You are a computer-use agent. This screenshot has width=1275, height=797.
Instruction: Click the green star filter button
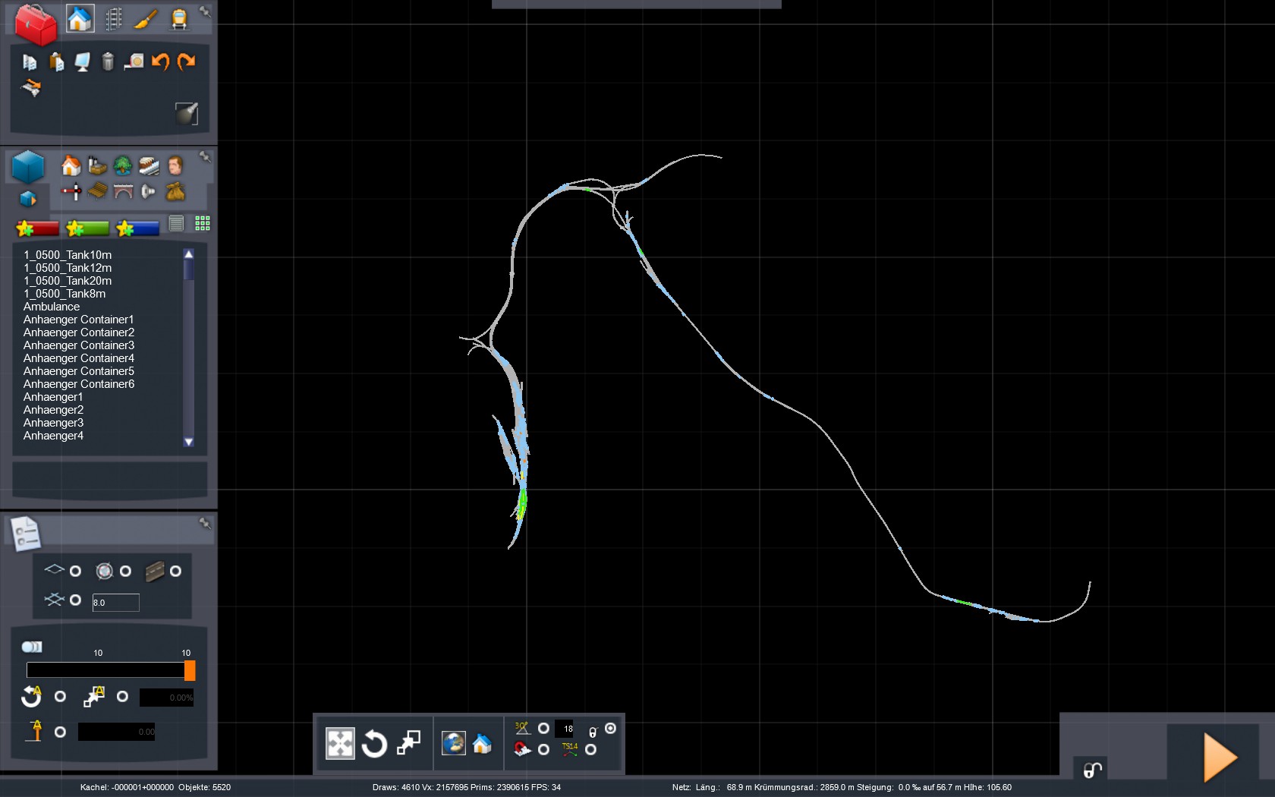(x=87, y=228)
